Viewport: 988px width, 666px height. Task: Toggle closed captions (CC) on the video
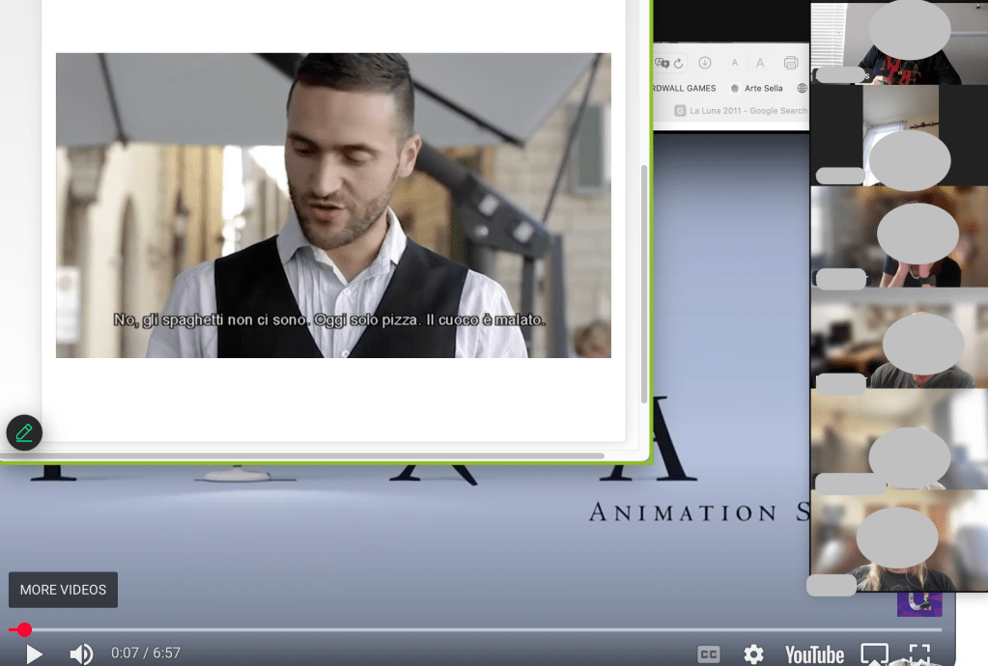point(708,654)
